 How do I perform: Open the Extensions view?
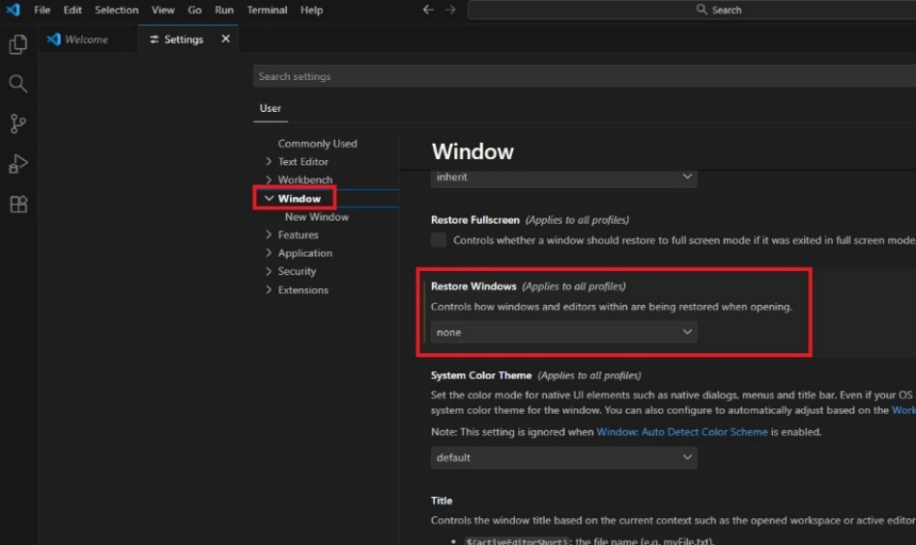point(18,204)
